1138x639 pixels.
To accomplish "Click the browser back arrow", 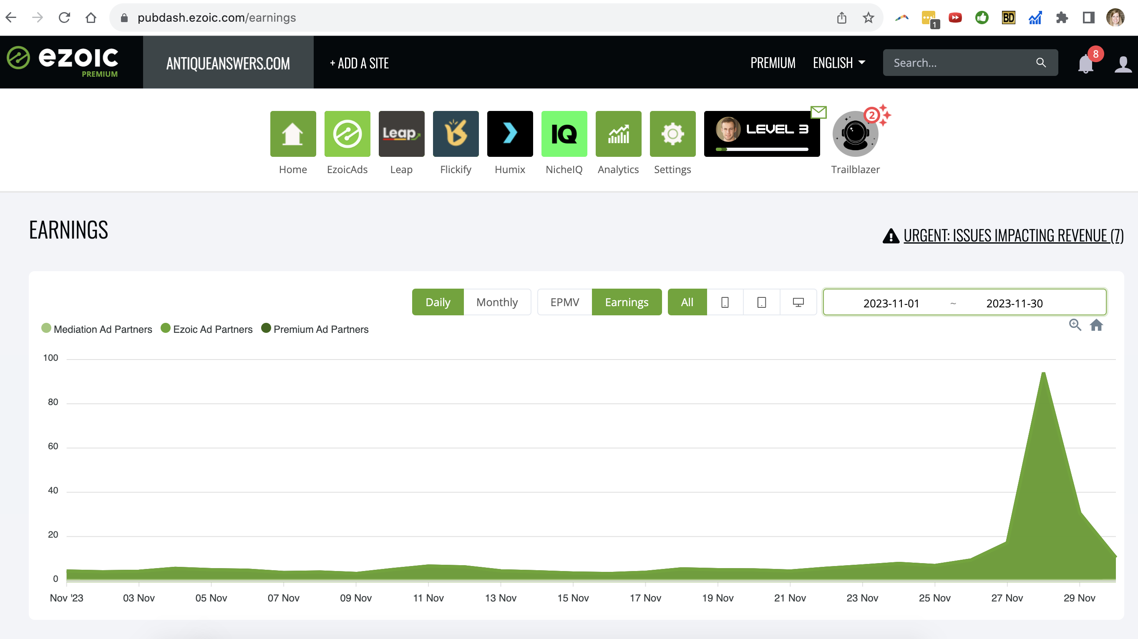I will pos(11,18).
